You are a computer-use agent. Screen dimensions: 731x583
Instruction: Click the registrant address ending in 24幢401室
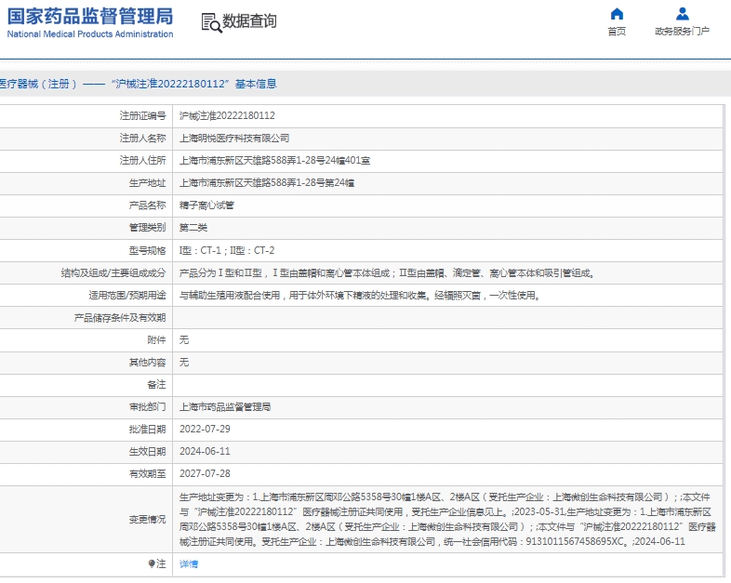click(275, 160)
